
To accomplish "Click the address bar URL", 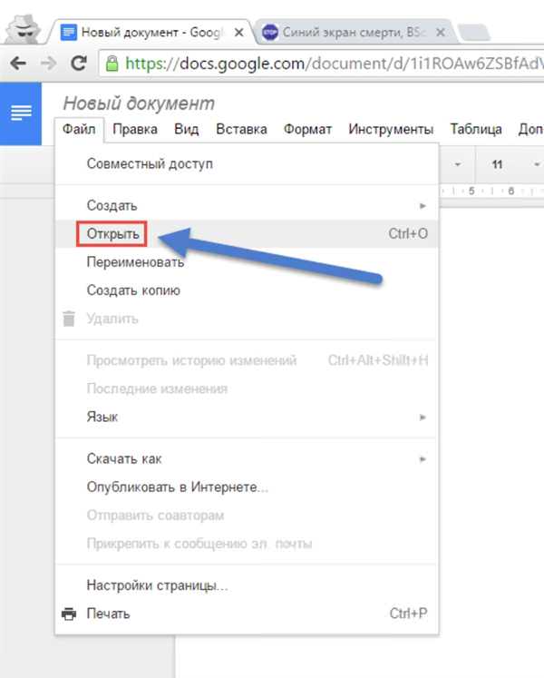I will point(334,64).
